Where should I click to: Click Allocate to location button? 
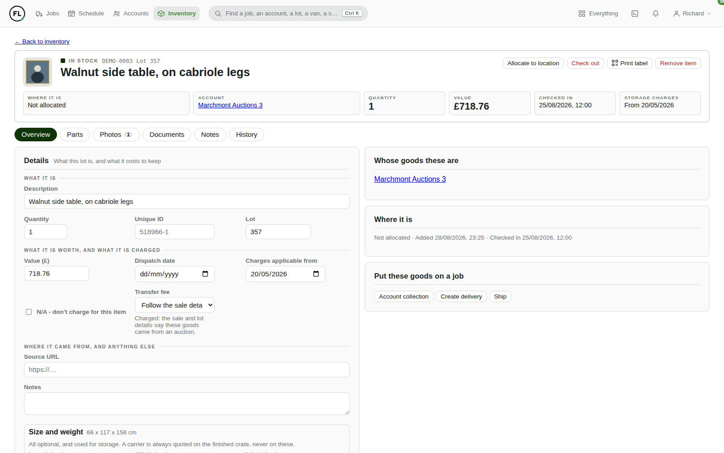[533, 63]
